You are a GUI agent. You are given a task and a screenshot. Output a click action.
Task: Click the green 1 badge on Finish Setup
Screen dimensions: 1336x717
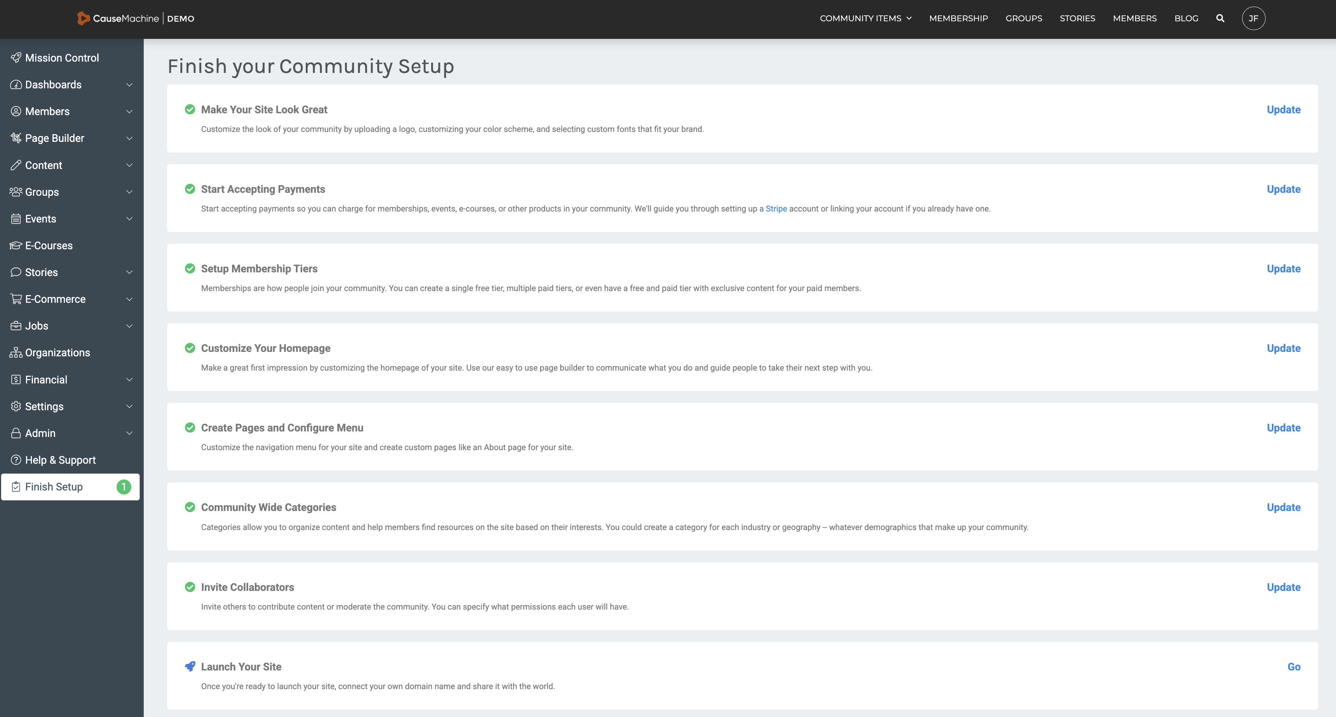[124, 487]
